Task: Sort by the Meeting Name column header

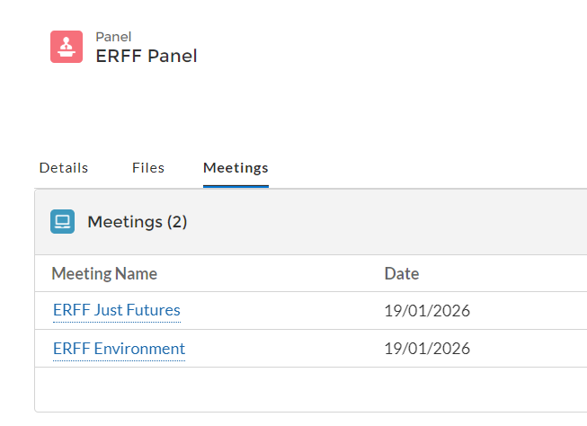Action: (104, 274)
